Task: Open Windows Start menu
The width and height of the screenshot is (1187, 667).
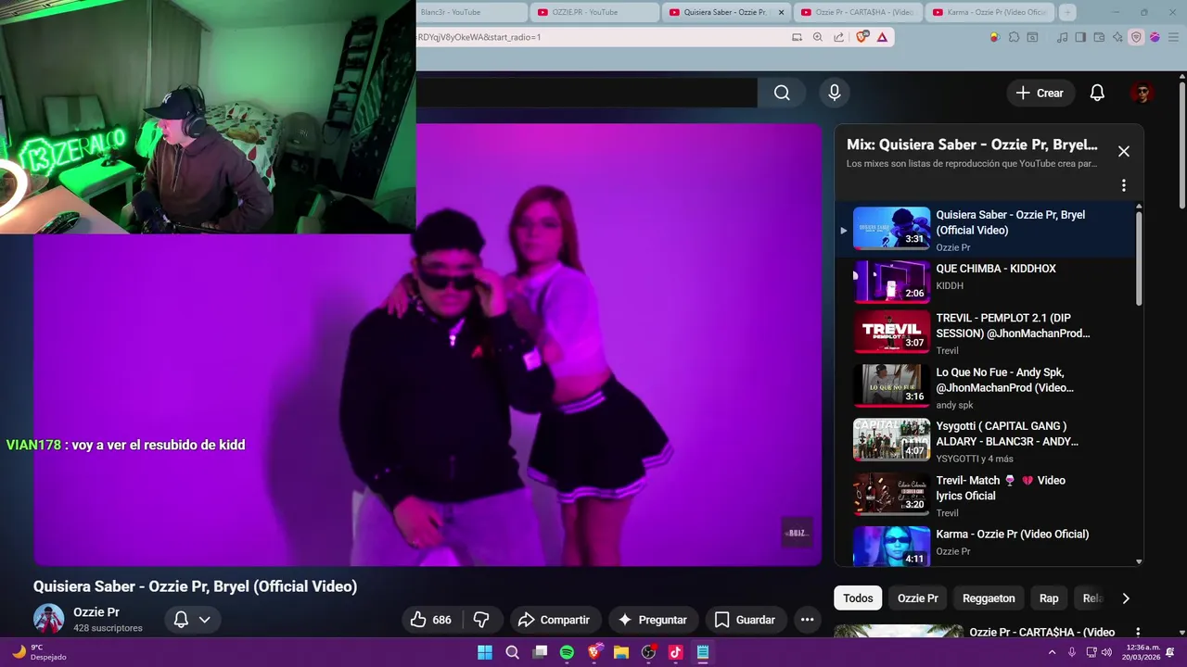Action: pyautogui.click(x=485, y=652)
